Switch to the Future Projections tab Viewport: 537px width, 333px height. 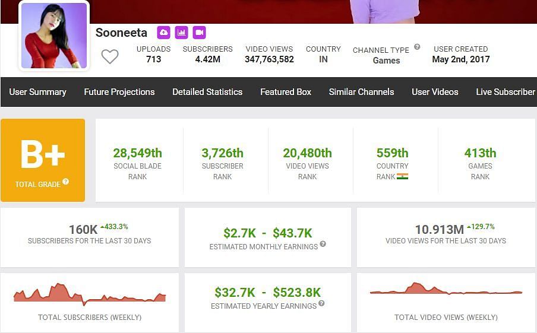119,92
